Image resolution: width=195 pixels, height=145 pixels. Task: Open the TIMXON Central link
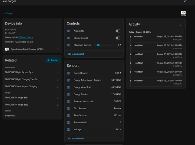26,37
